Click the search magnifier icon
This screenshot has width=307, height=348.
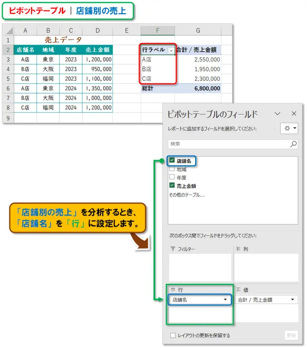click(293, 144)
